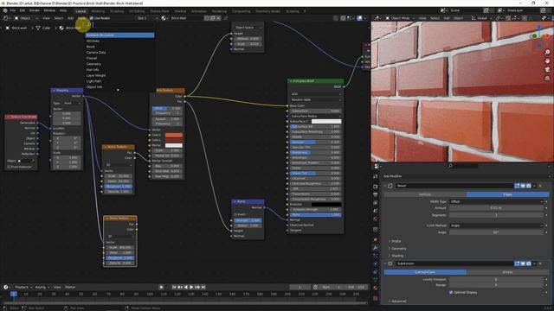Open the World properties tab icon
The width and height of the screenshot is (554, 311).
coord(375,219)
